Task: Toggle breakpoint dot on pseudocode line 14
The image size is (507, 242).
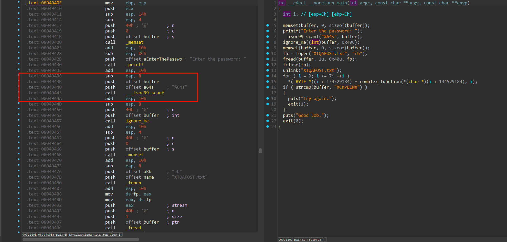Action: click(268, 76)
